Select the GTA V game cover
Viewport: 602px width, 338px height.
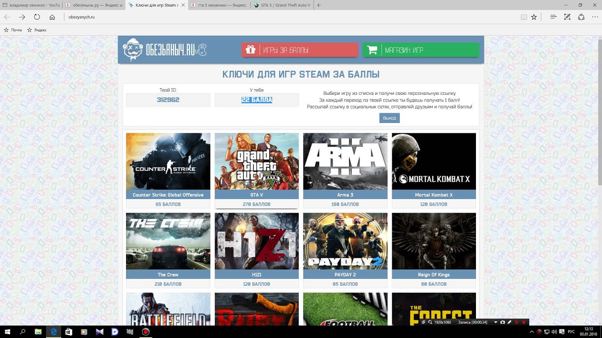[257, 161]
